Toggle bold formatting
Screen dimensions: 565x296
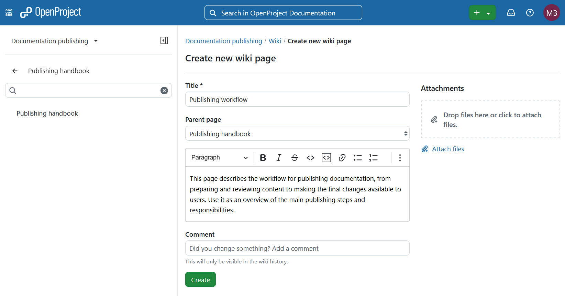[x=263, y=157]
